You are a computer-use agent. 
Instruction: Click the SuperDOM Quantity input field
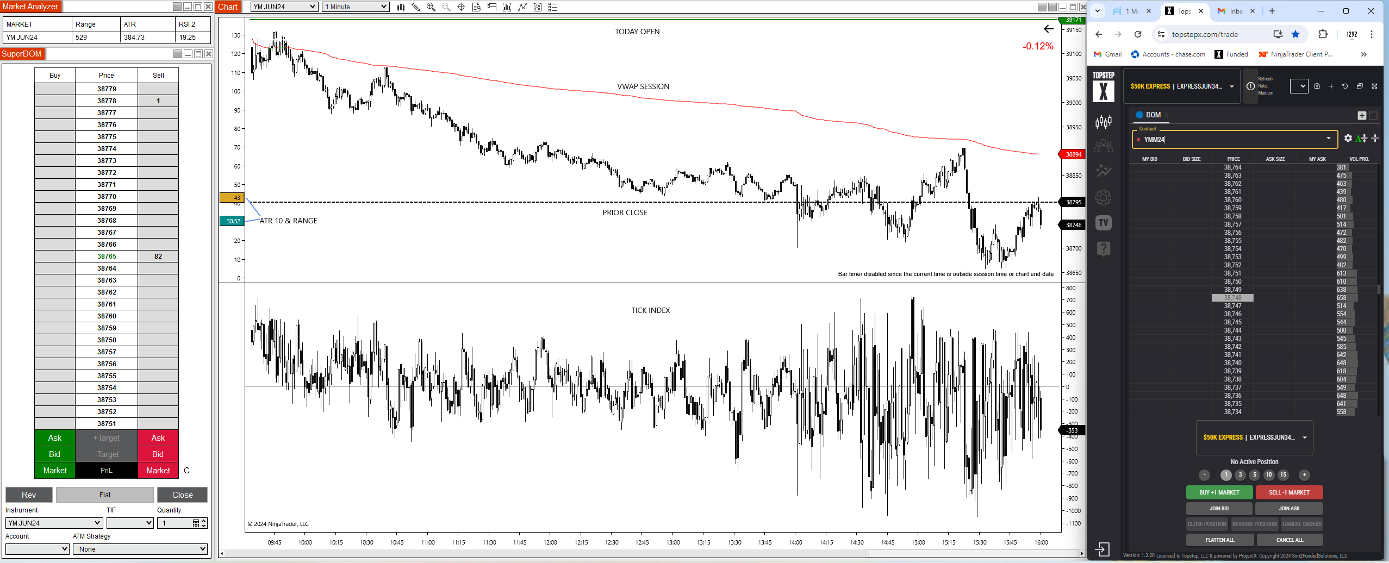[174, 523]
